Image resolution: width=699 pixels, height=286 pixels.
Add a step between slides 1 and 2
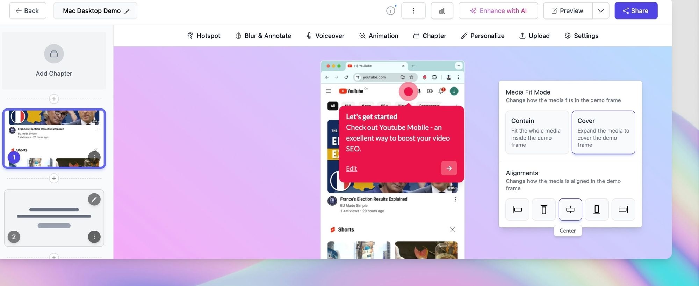tap(54, 178)
